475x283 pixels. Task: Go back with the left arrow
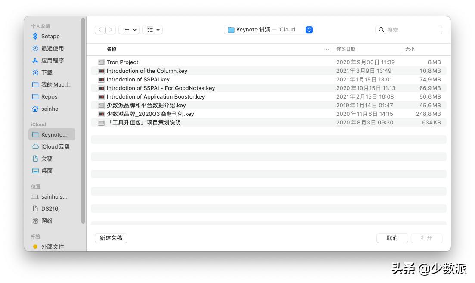100,30
